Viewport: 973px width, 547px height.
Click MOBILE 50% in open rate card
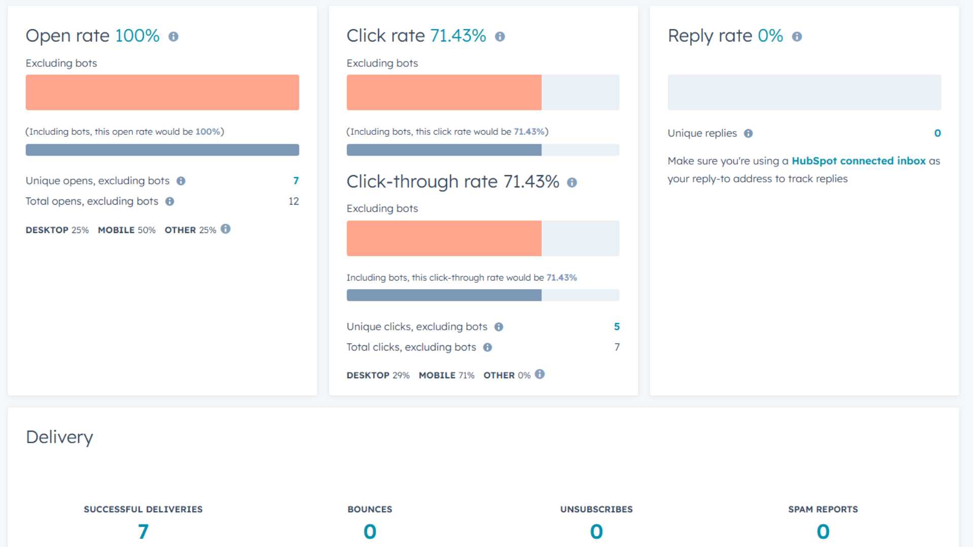[x=127, y=230]
